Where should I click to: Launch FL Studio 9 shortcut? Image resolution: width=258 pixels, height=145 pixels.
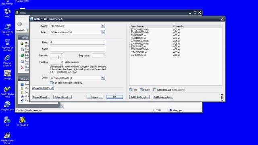coord(23,121)
